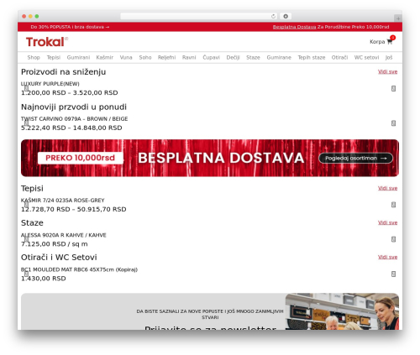This screenshot has height=355, width=420.
Task: Click the browser download icon
Action: pyautogui.click(x=286, y=16)
